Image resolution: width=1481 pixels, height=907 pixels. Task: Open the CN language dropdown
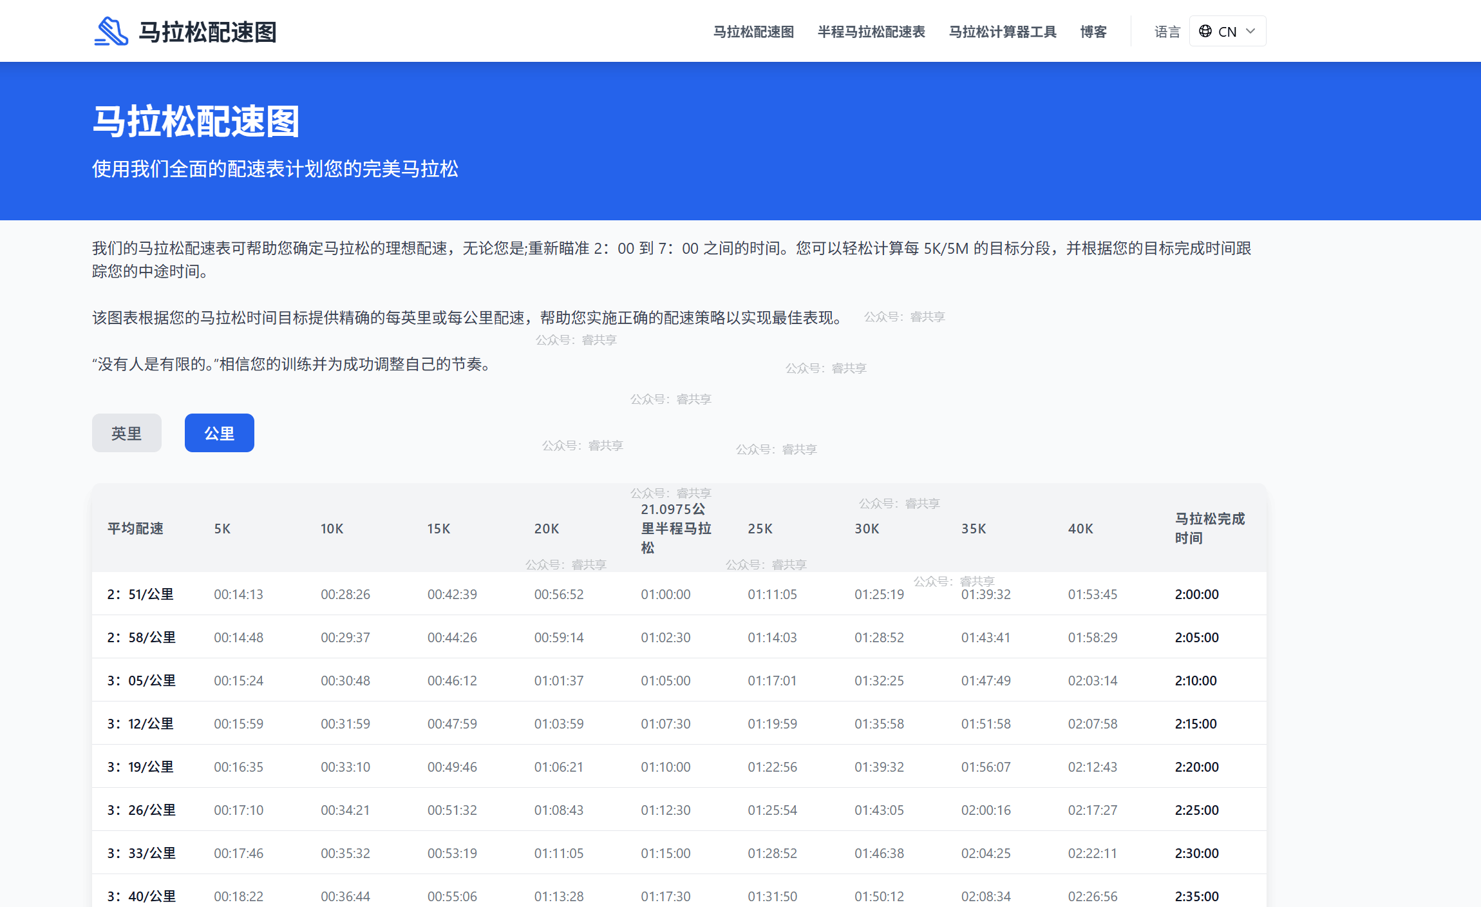[1227, 31]
